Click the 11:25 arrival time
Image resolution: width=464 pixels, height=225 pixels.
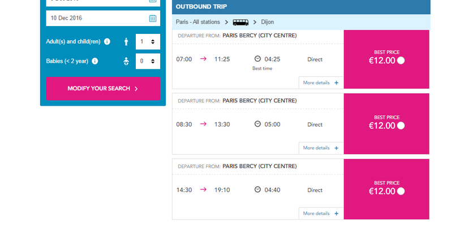pos(222,59)
